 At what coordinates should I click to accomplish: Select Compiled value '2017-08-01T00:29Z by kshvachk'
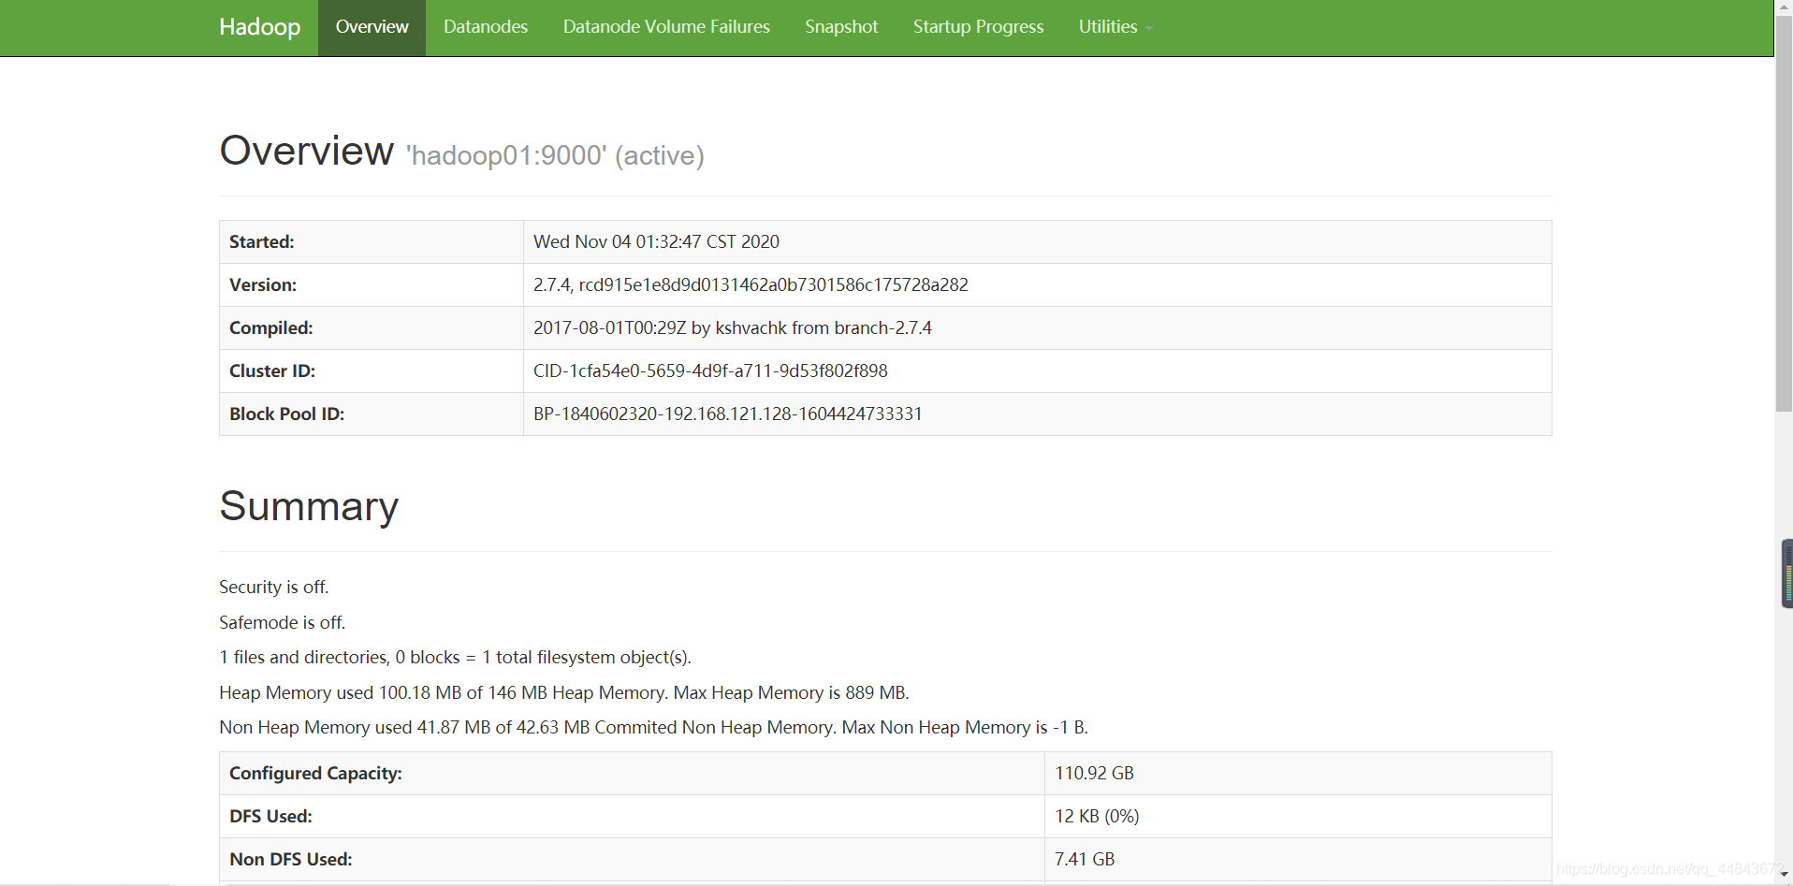click(x=733, y=327)
